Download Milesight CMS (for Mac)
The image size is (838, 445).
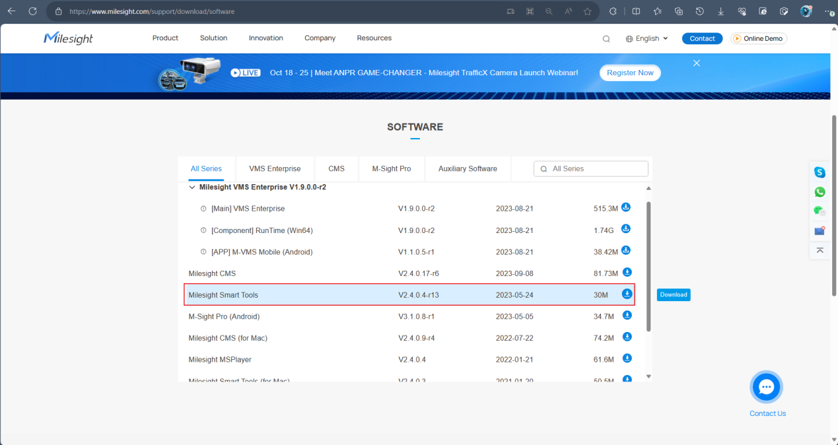click(627, 337)
